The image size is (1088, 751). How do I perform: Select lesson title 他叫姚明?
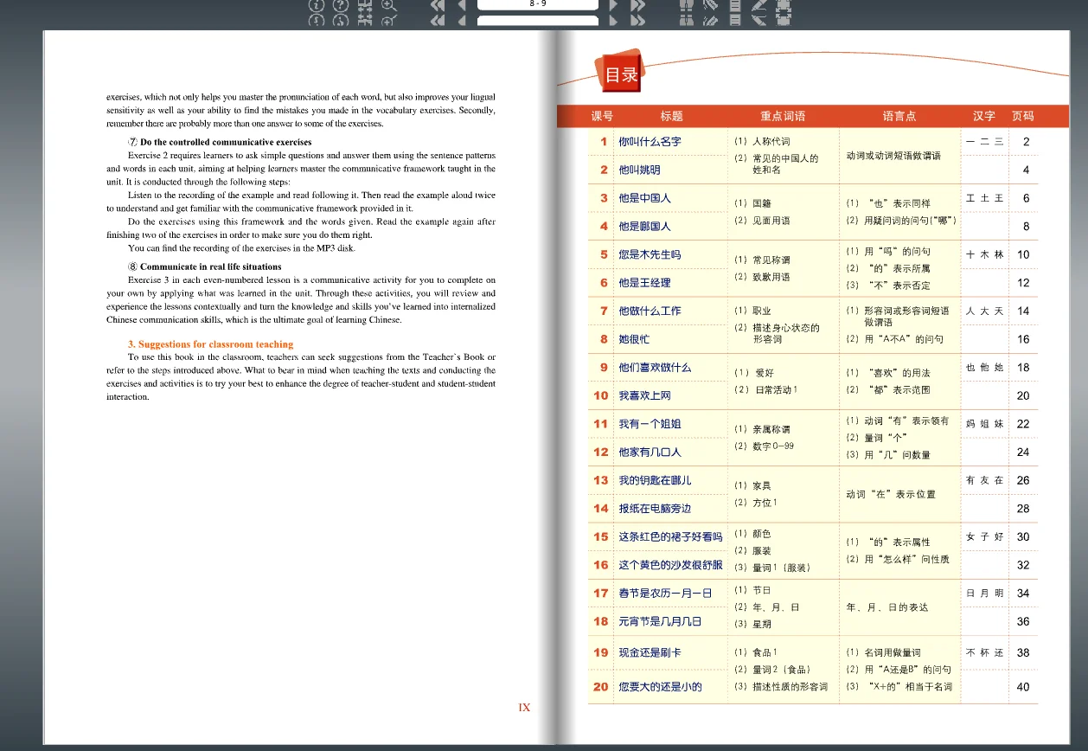(x=639, y=170)
